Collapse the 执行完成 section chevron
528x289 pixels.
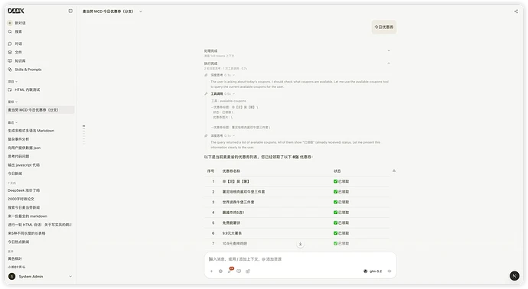[x=389, y=63]
